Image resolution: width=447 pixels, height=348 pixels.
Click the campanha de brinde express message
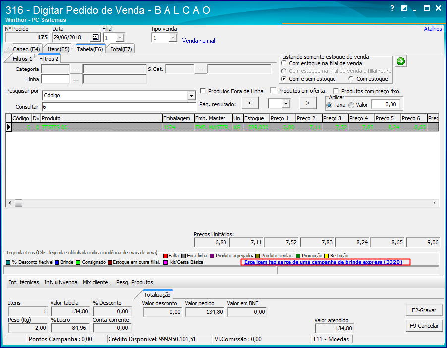(x=323, y=262)
